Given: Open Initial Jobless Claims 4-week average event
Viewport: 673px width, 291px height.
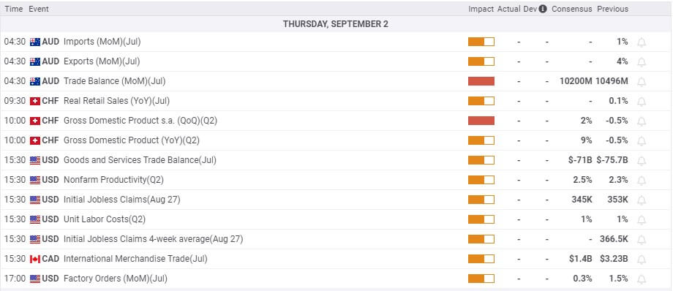Looking at the screenshot, I should coord(153,239).
